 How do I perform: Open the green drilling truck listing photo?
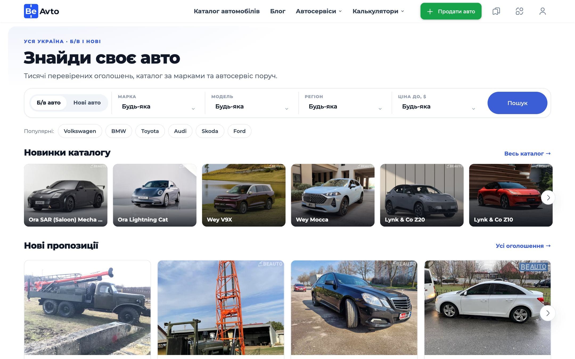click(87, 308)
